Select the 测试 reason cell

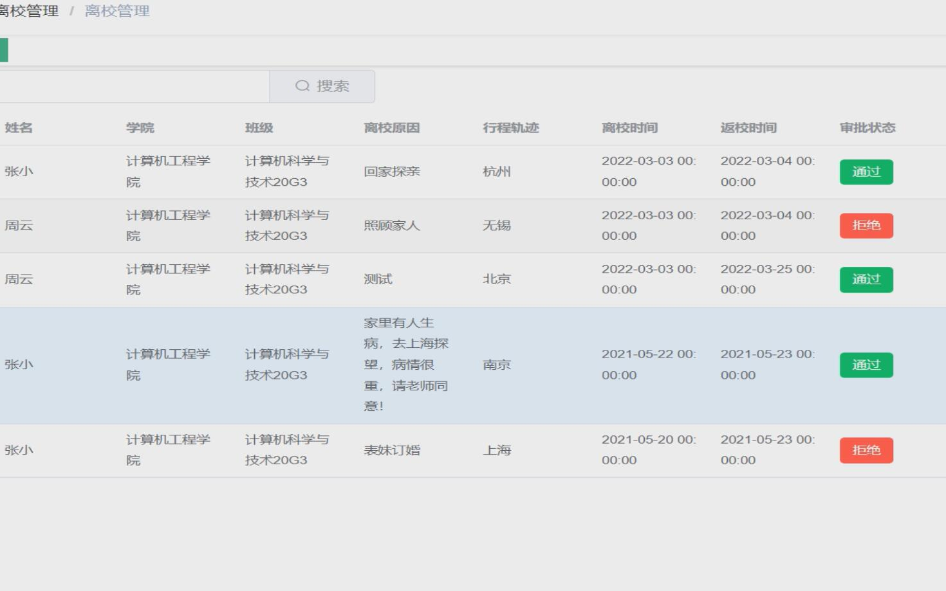[378, 279]
